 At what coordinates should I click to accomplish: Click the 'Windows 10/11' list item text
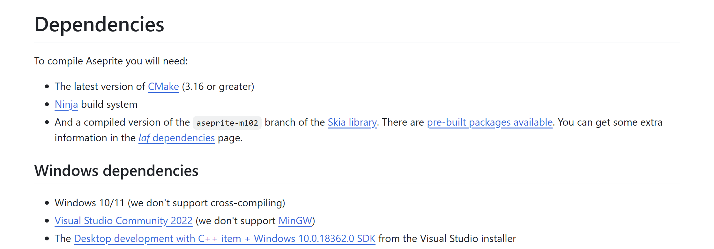89,203
